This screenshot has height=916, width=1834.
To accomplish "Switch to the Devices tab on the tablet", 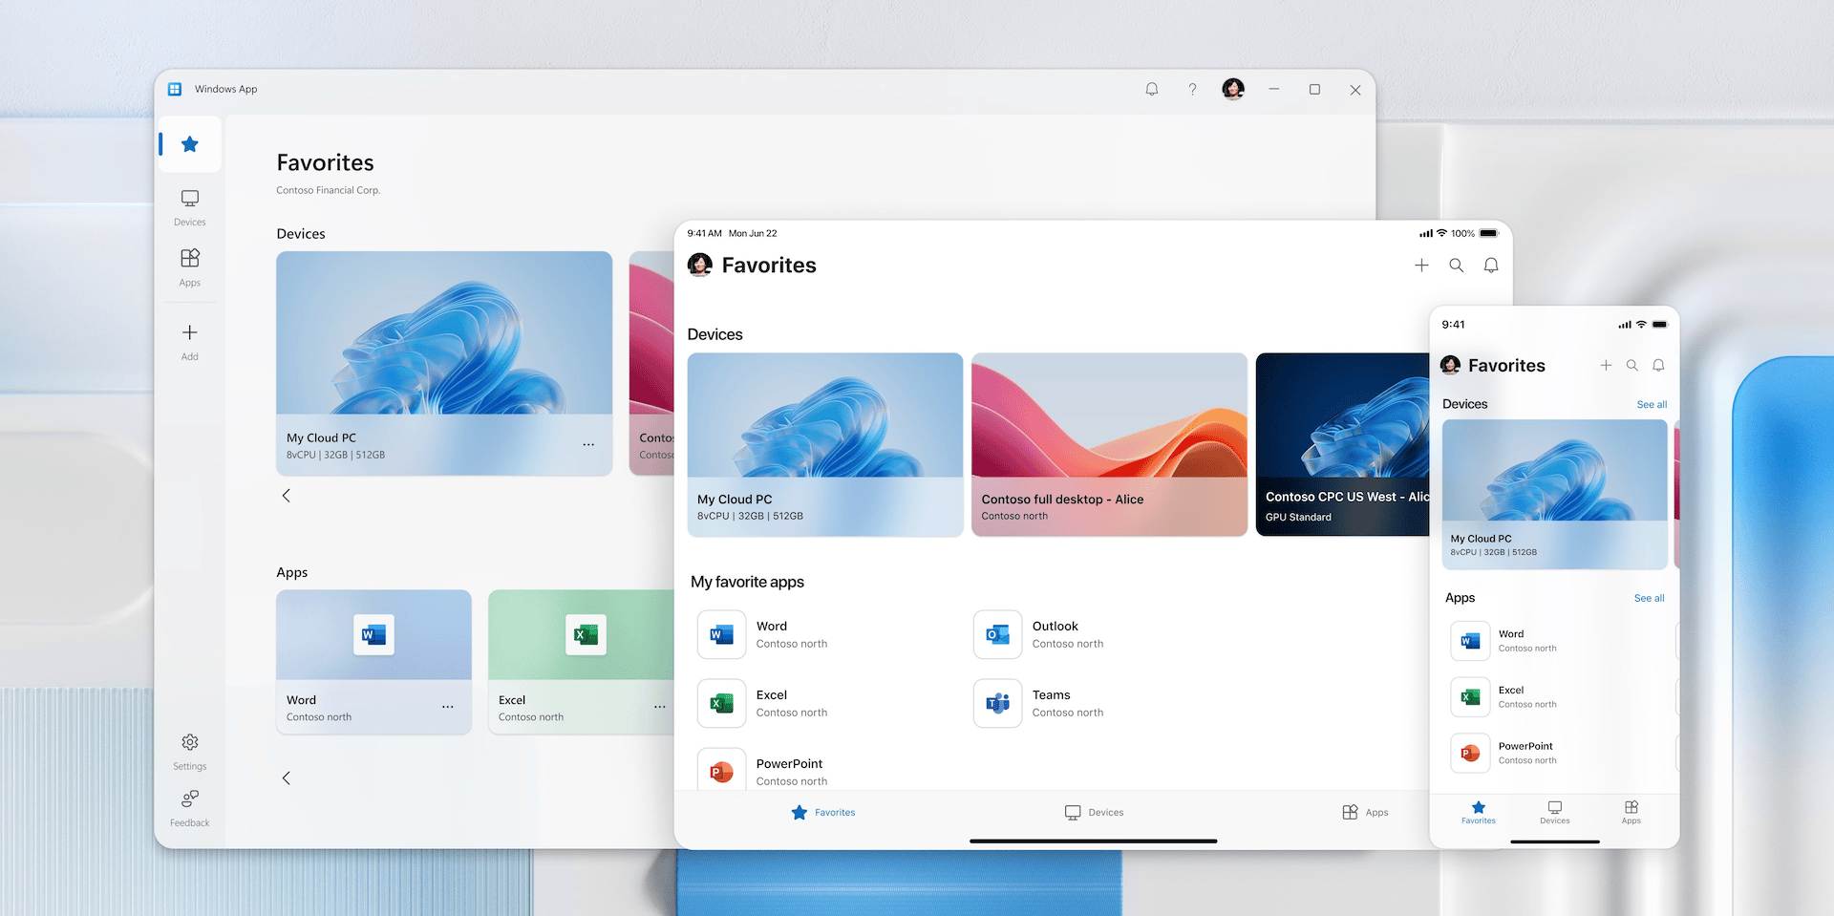I will (x=1094, y=812).
